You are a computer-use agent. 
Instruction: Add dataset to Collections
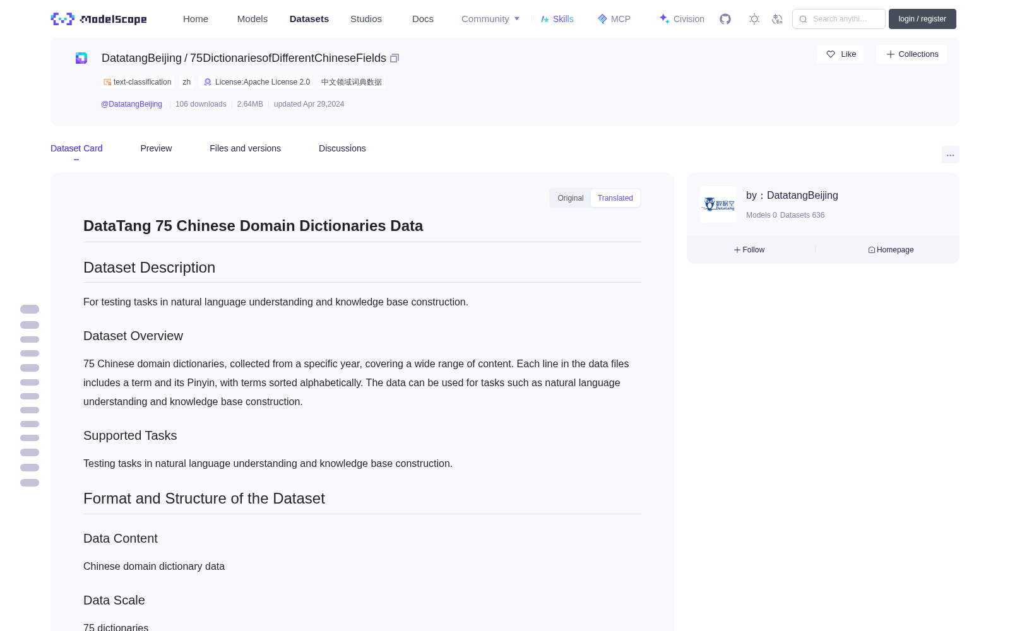click(x=912, y=54)
